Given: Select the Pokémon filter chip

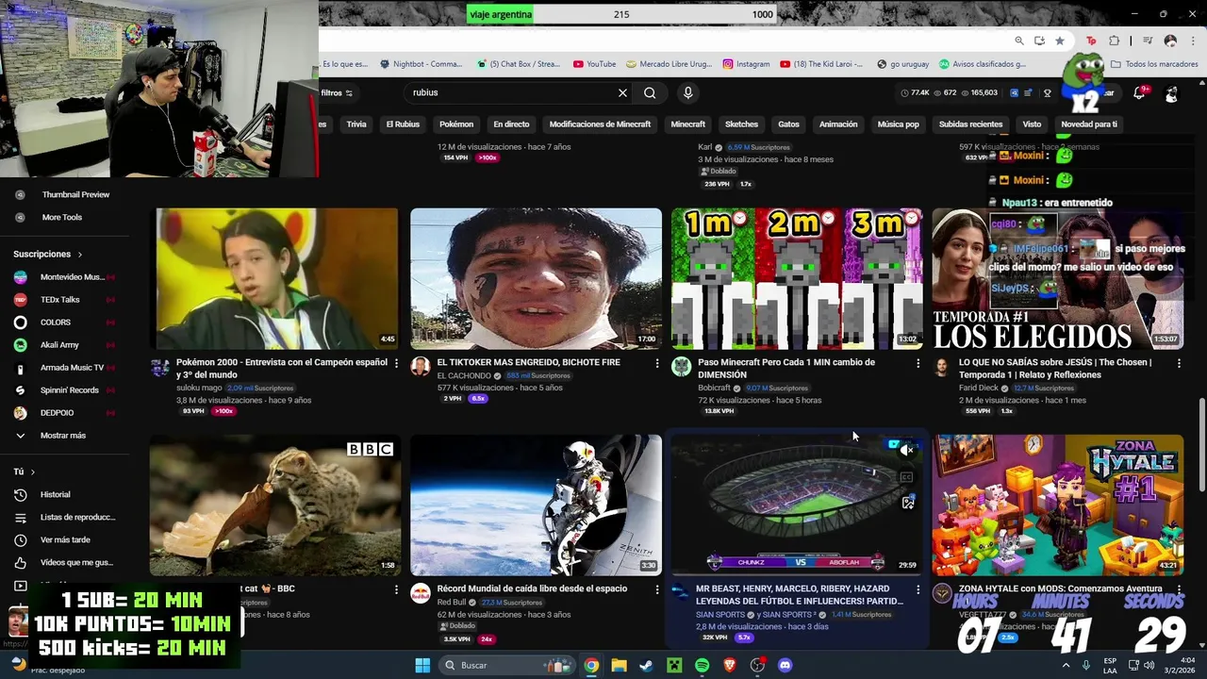Looking at the screenshot, I should tap(456, 124).
